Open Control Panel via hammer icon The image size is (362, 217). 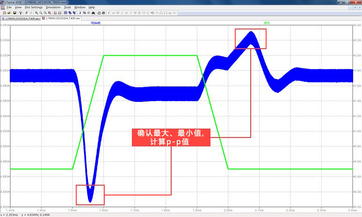pyautogui.click(x=21, y=13)
